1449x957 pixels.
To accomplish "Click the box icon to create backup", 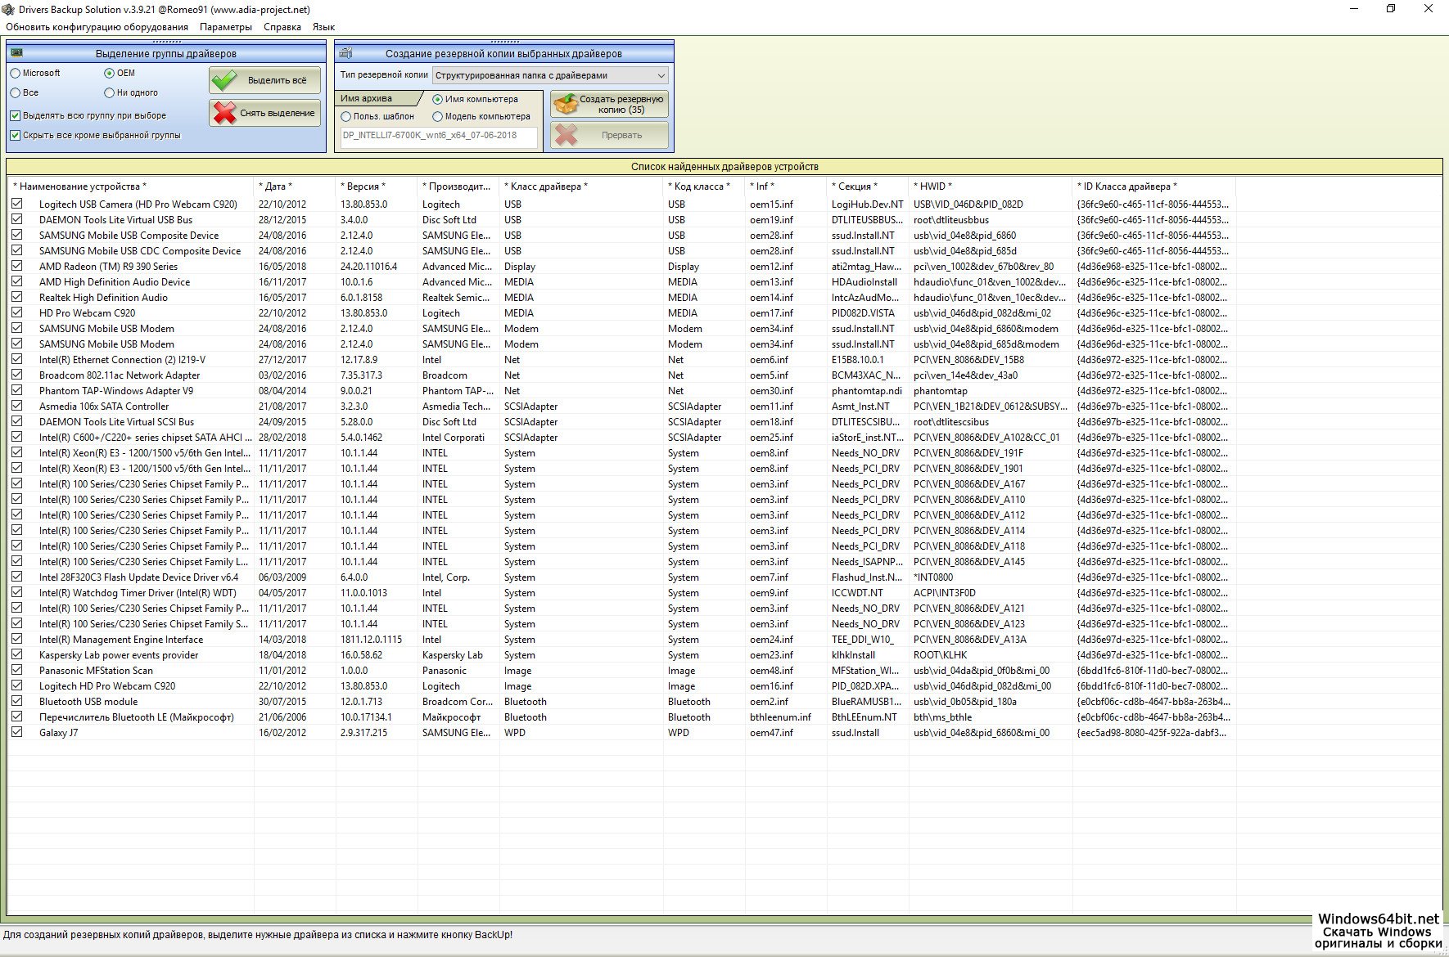I will 565,104.
